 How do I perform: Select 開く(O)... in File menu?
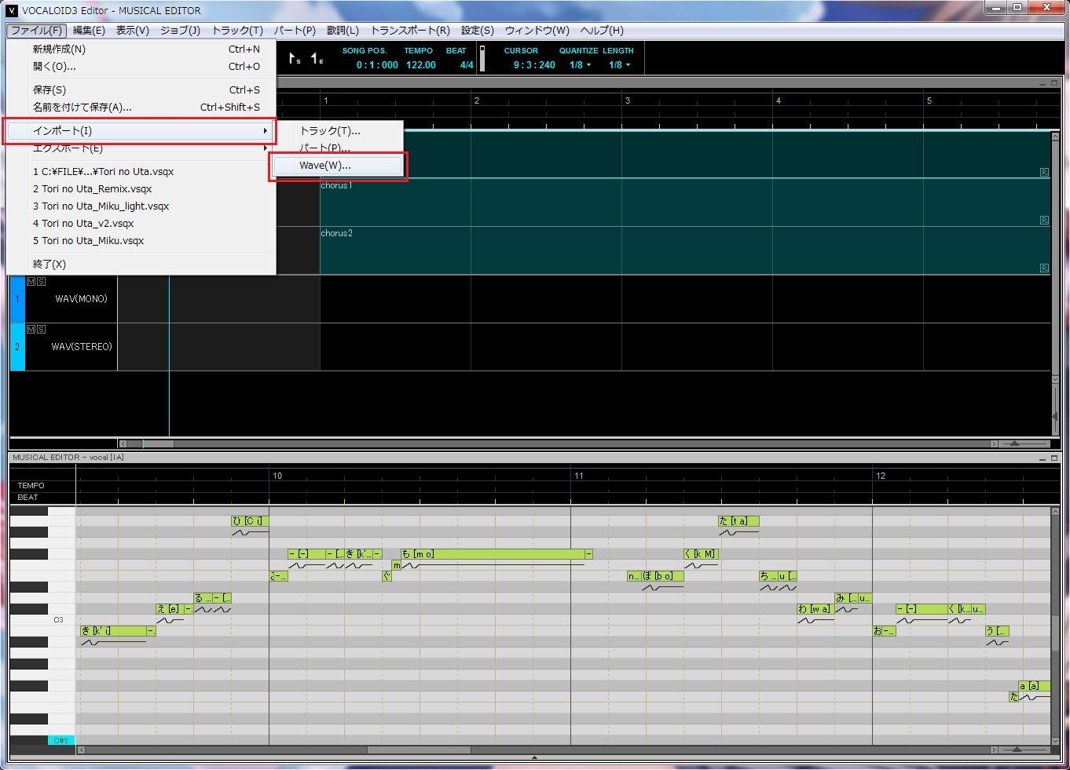click(x=141, y=67)
